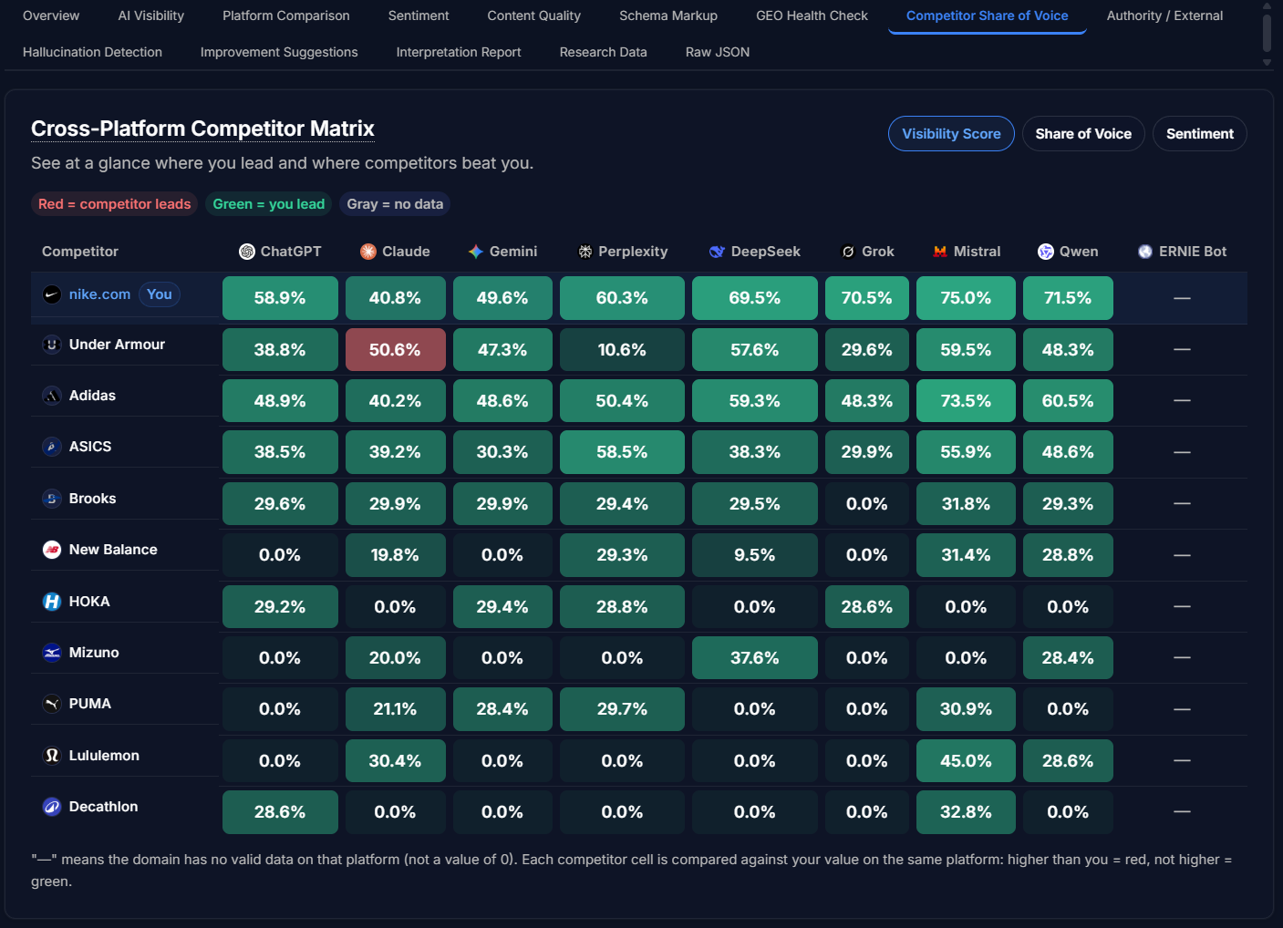Click the Adidas logo icon
The height and width of the screenshot is (928, 1283).
click(x=52, y=396)
